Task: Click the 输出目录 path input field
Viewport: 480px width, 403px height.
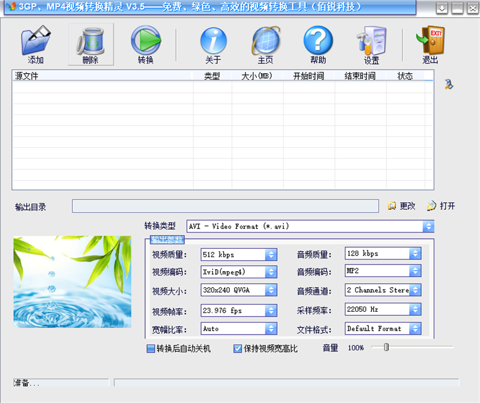Action: click(x=226, y=206)
